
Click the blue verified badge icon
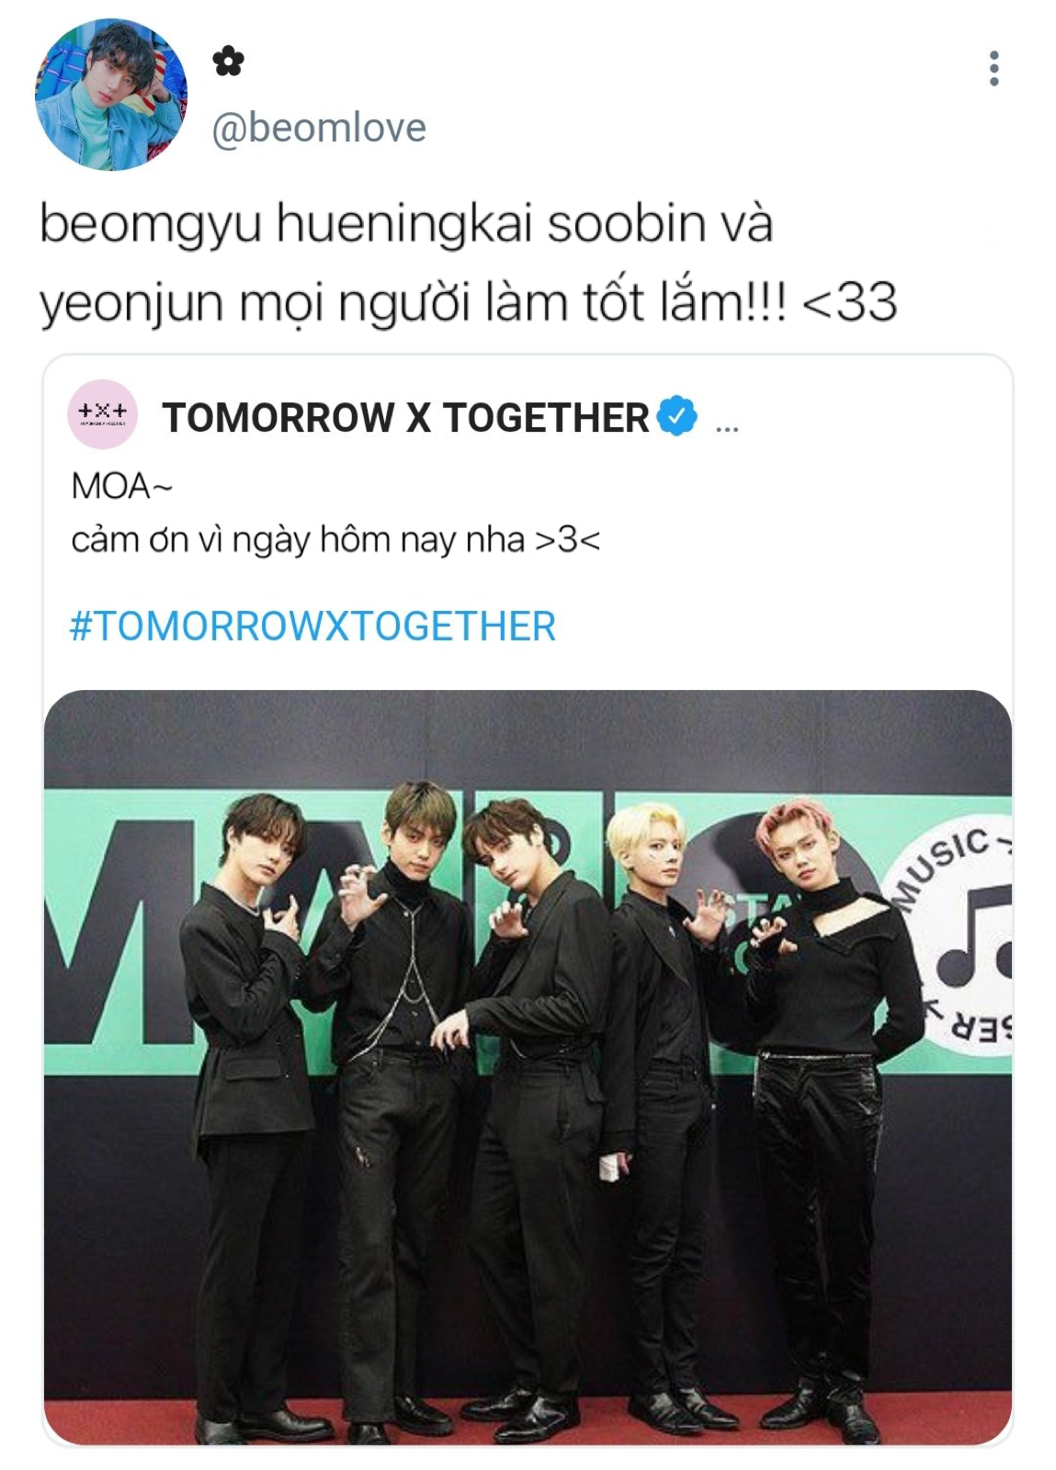[677, 416]
